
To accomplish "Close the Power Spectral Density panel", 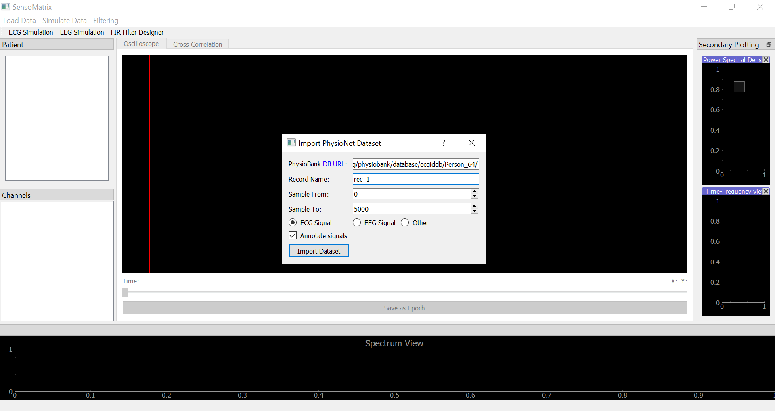I will tap(766, 60).
